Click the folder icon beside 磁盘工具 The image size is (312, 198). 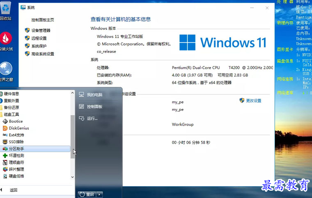[1, 115]
